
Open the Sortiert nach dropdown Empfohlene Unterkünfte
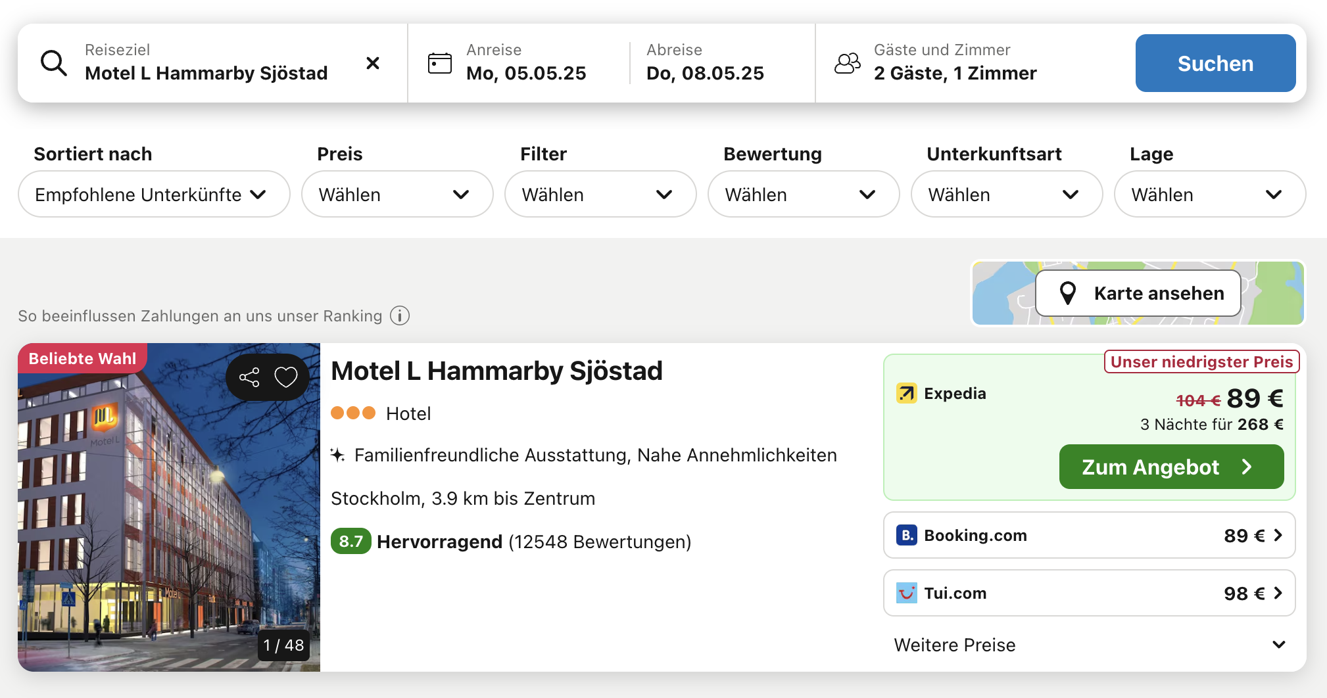154,195
